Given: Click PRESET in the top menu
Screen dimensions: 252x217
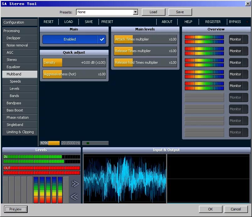Looking at the screenshot, I should [x=107, y=22].
